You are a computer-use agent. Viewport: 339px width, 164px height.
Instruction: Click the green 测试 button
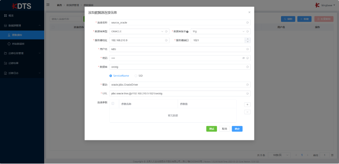[x=212, y=129]
